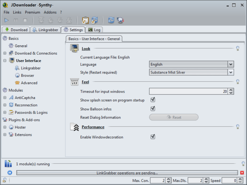Cancel pending LinkGrabber operation red X

click(x=242, y=173)
